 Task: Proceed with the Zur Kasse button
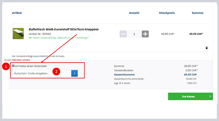point(190,96)
